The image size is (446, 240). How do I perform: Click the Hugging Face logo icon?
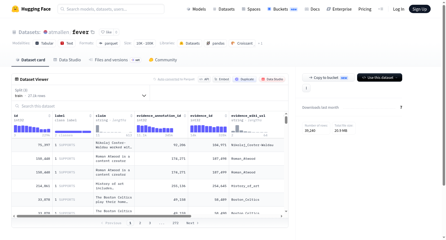tap(15, 9)
